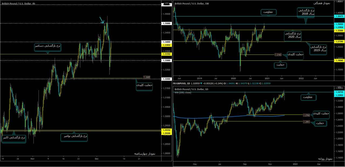Viewport: 345px width, 167px height.
Task: Click the 1.2163 price tag on weekly chart
Action: [x=278, y=55]
